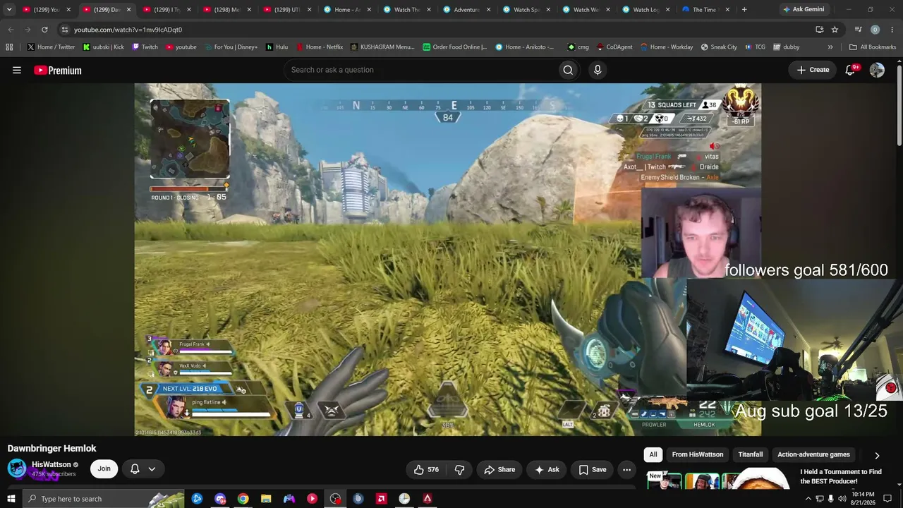Open the HisWattson channel name link

[x=51, y=464]
